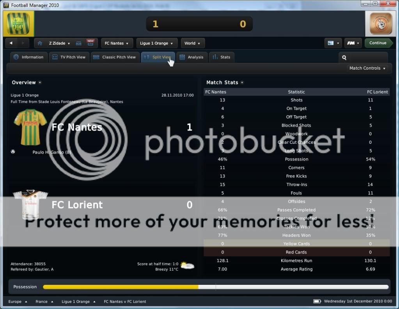399x309 pixels.
Task: Click the search magnifier icon
Action: [x=344, y=57]
